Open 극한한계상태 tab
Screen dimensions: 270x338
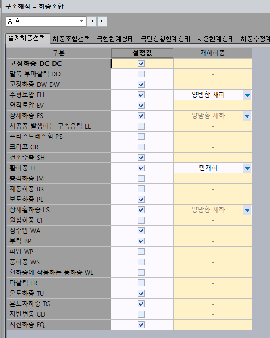click(x=115, y=39)
